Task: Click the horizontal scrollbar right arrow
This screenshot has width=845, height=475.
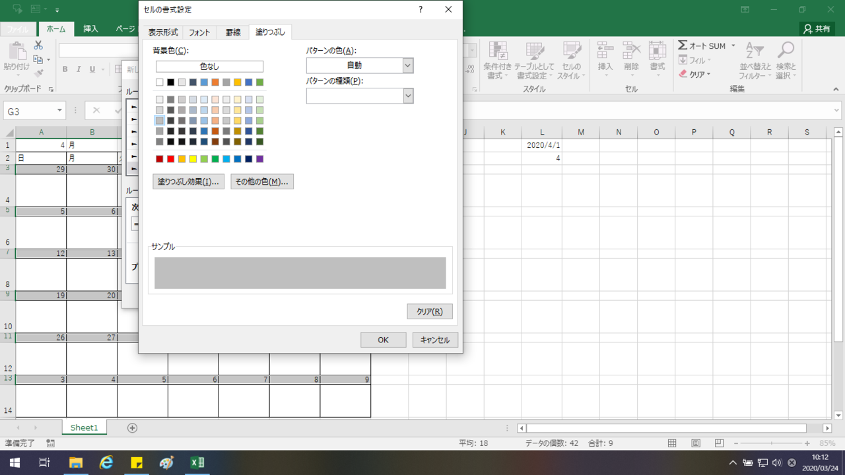Action: coord(827,428)
